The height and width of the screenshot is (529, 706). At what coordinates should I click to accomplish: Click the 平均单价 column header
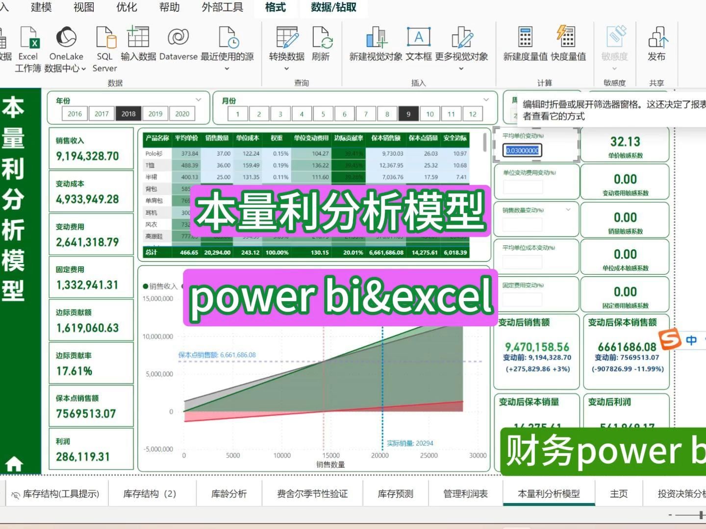point(186,138)
